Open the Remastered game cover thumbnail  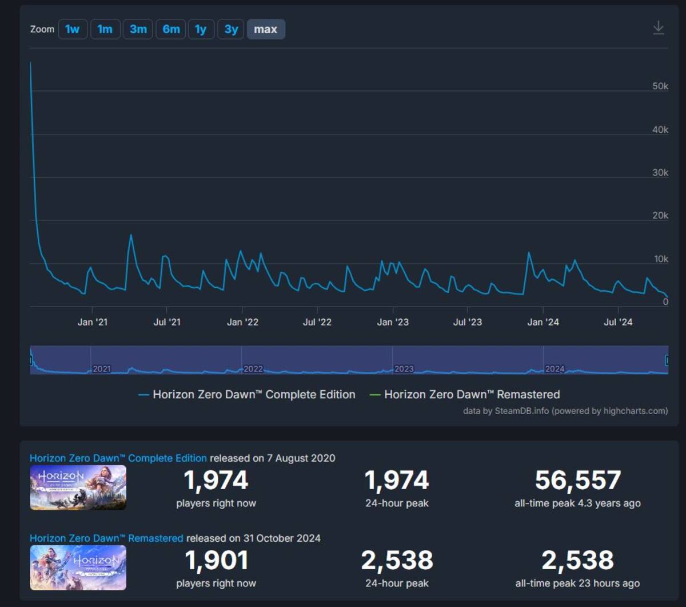(78, 568)
